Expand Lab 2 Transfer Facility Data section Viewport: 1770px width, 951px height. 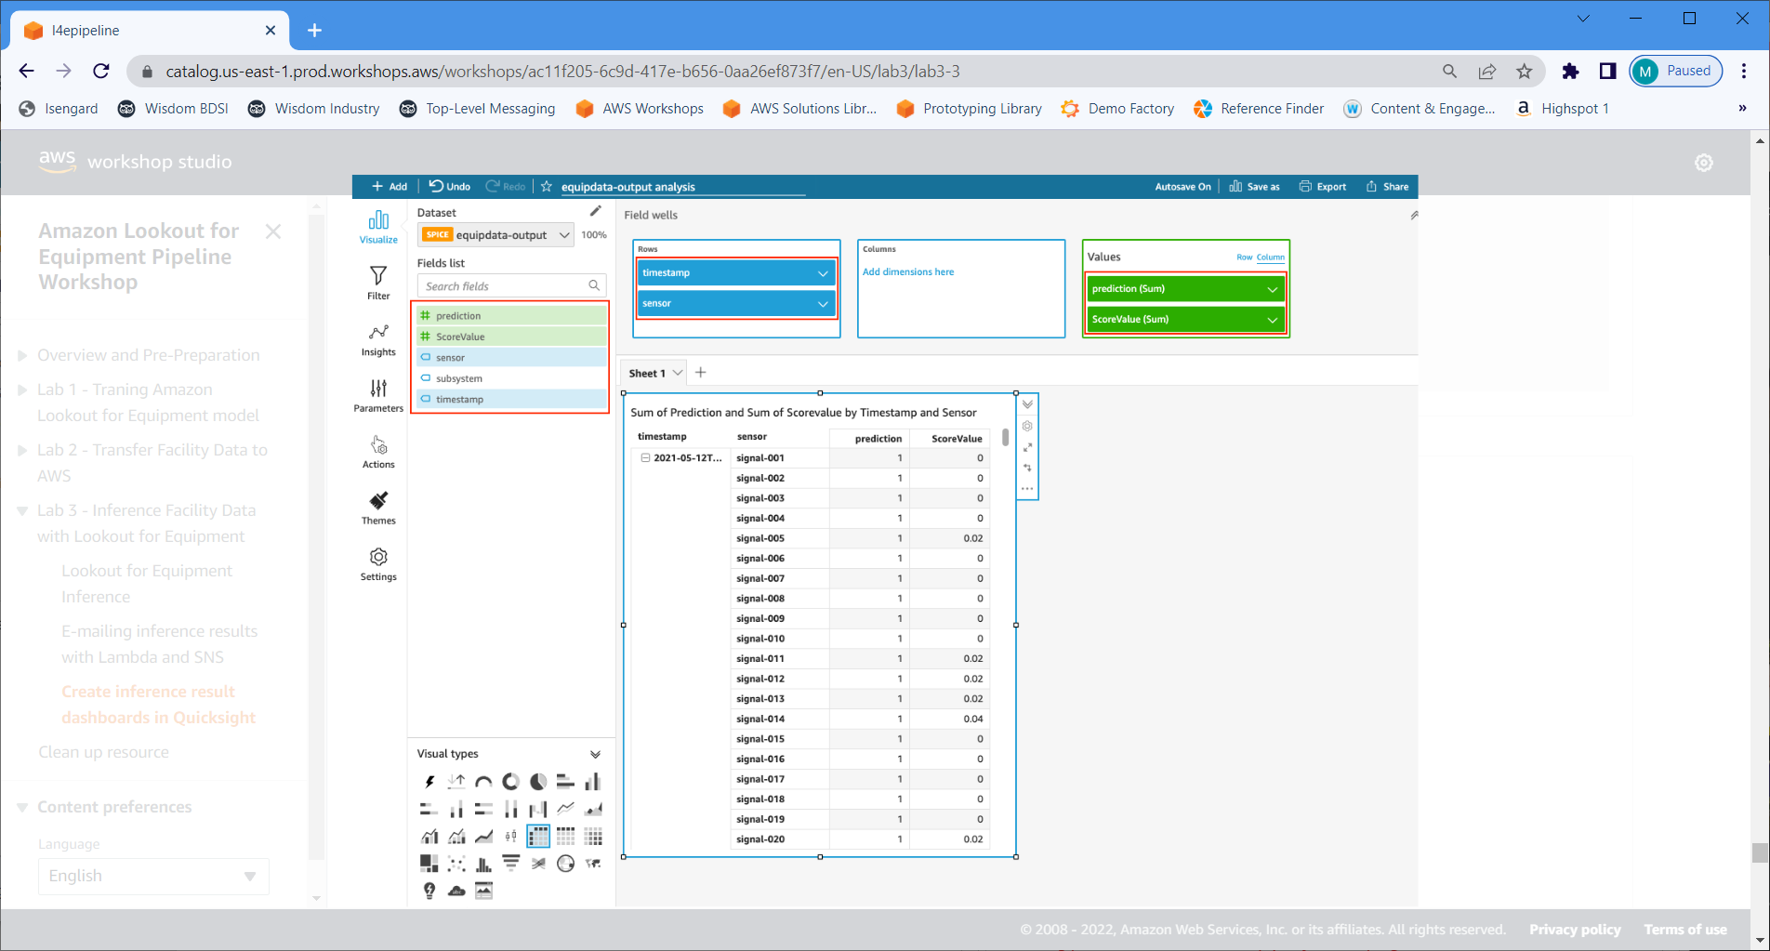[x=22, y=450]
